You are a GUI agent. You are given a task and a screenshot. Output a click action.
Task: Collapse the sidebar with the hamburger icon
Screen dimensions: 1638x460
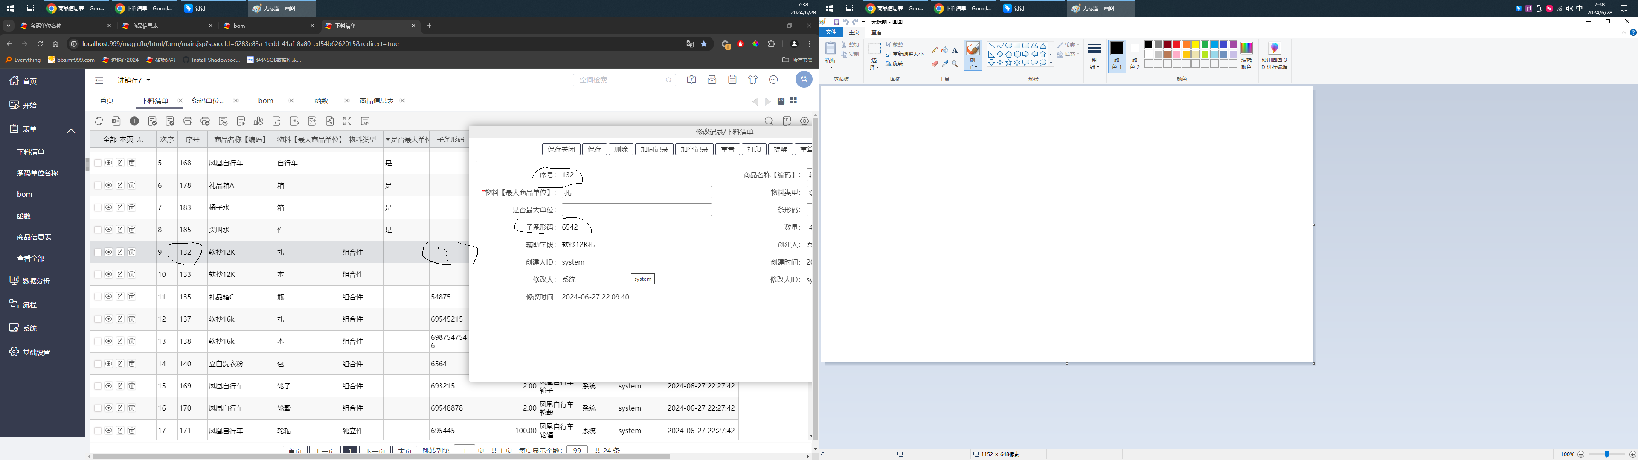point(99,80)
